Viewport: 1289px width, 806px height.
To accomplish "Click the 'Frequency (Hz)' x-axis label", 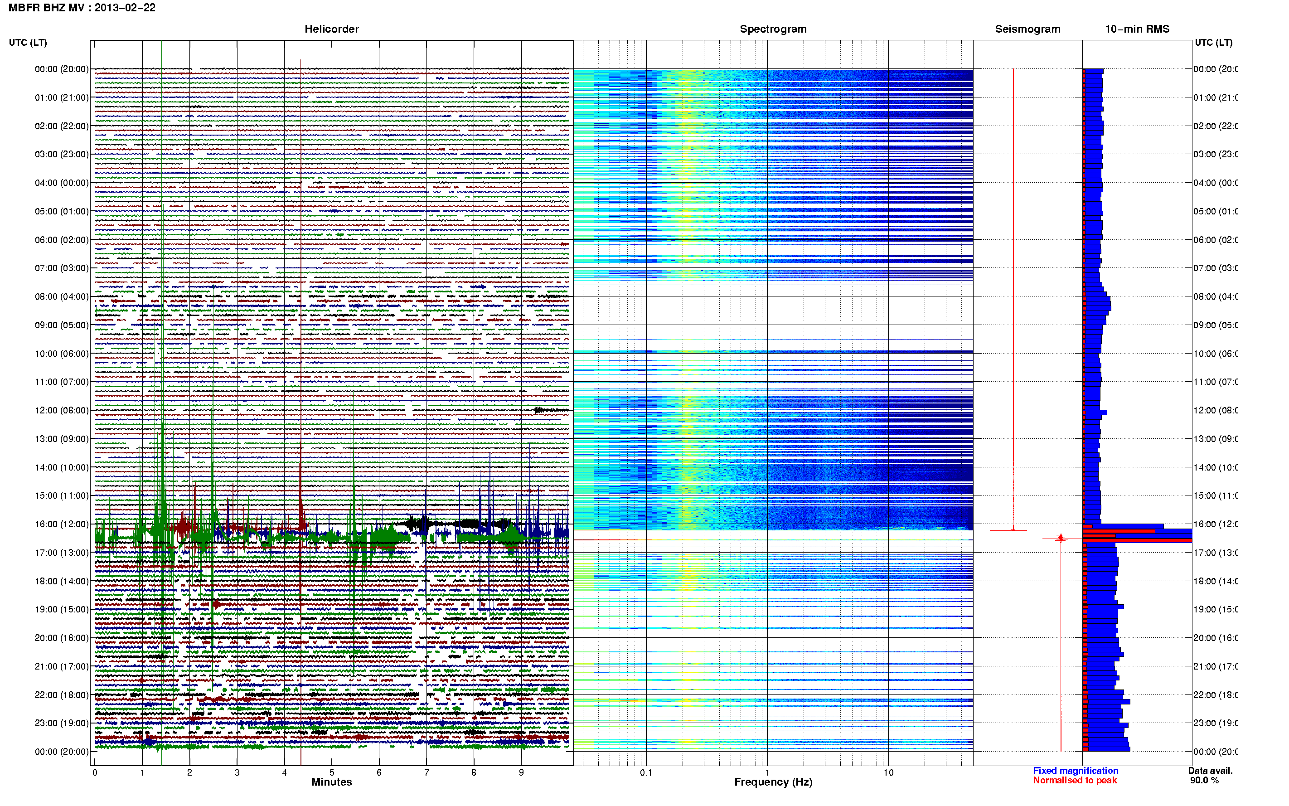I will (773, 782).
